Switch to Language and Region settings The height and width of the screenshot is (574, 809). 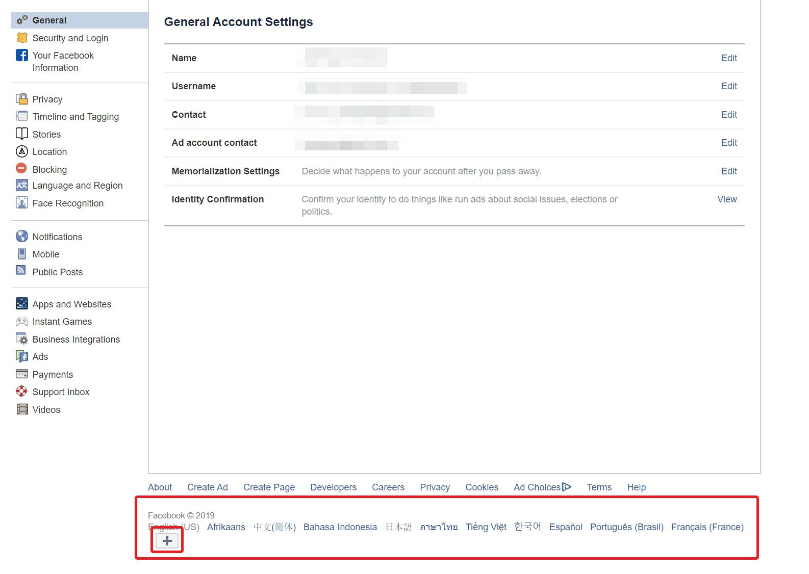pos(78,186)
